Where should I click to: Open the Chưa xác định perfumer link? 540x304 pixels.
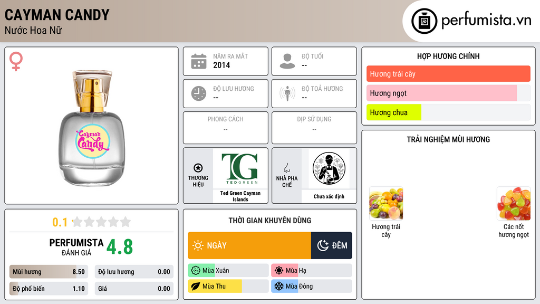tap(329, 196)
